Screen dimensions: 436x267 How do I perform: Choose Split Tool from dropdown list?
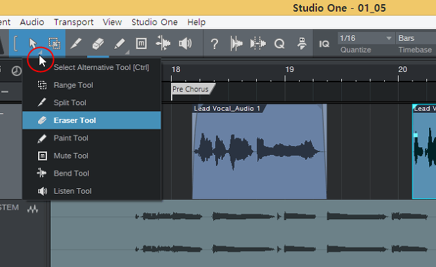pyautogui.click(x=92, y=102)
